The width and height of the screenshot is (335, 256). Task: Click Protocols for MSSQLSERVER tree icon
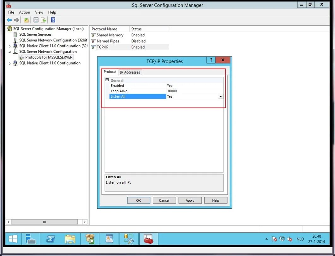point(21,57)
